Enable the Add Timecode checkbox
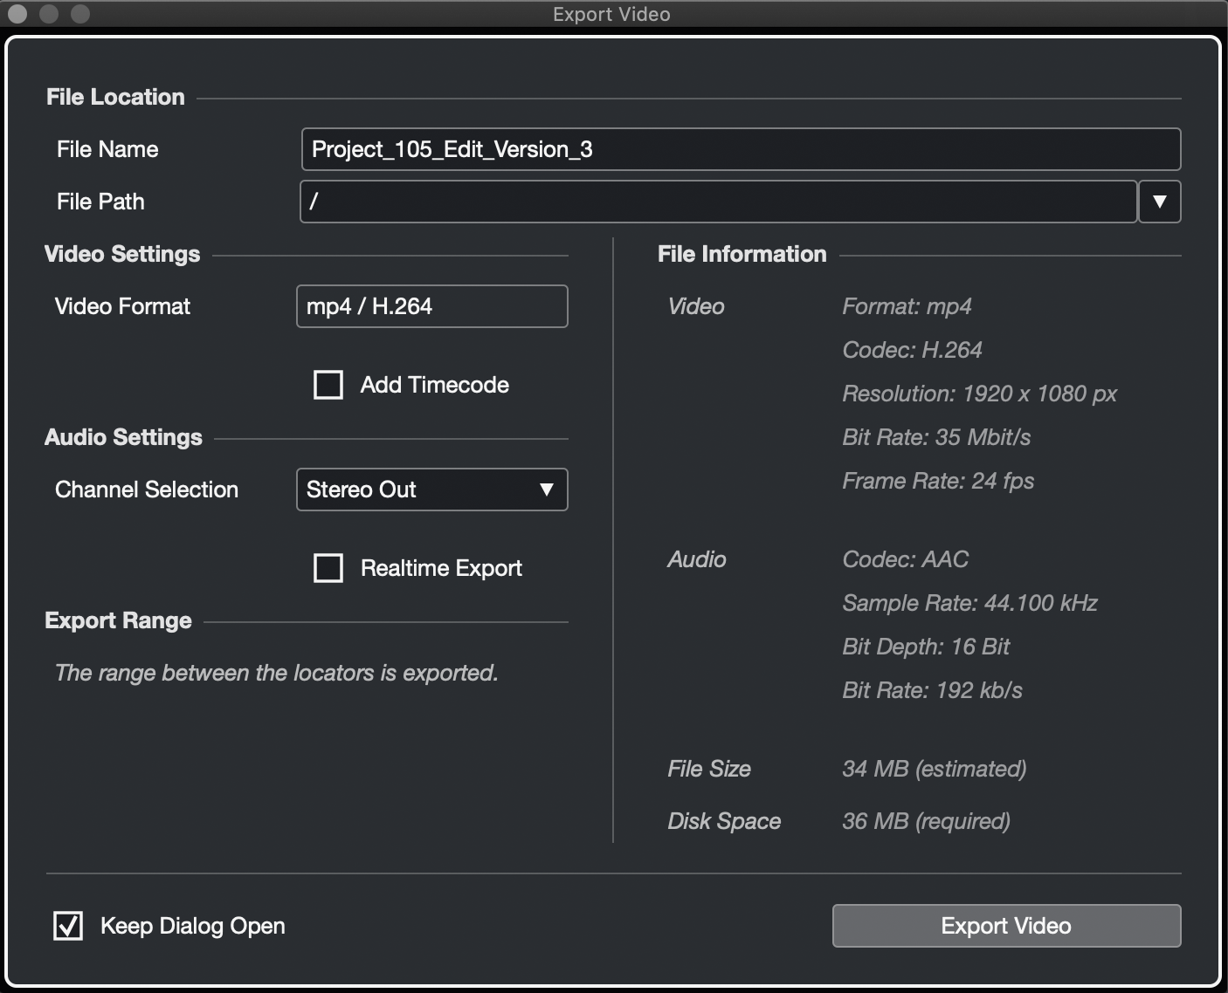The width and height of the screenshot is (1228, 993). point(328,385)
